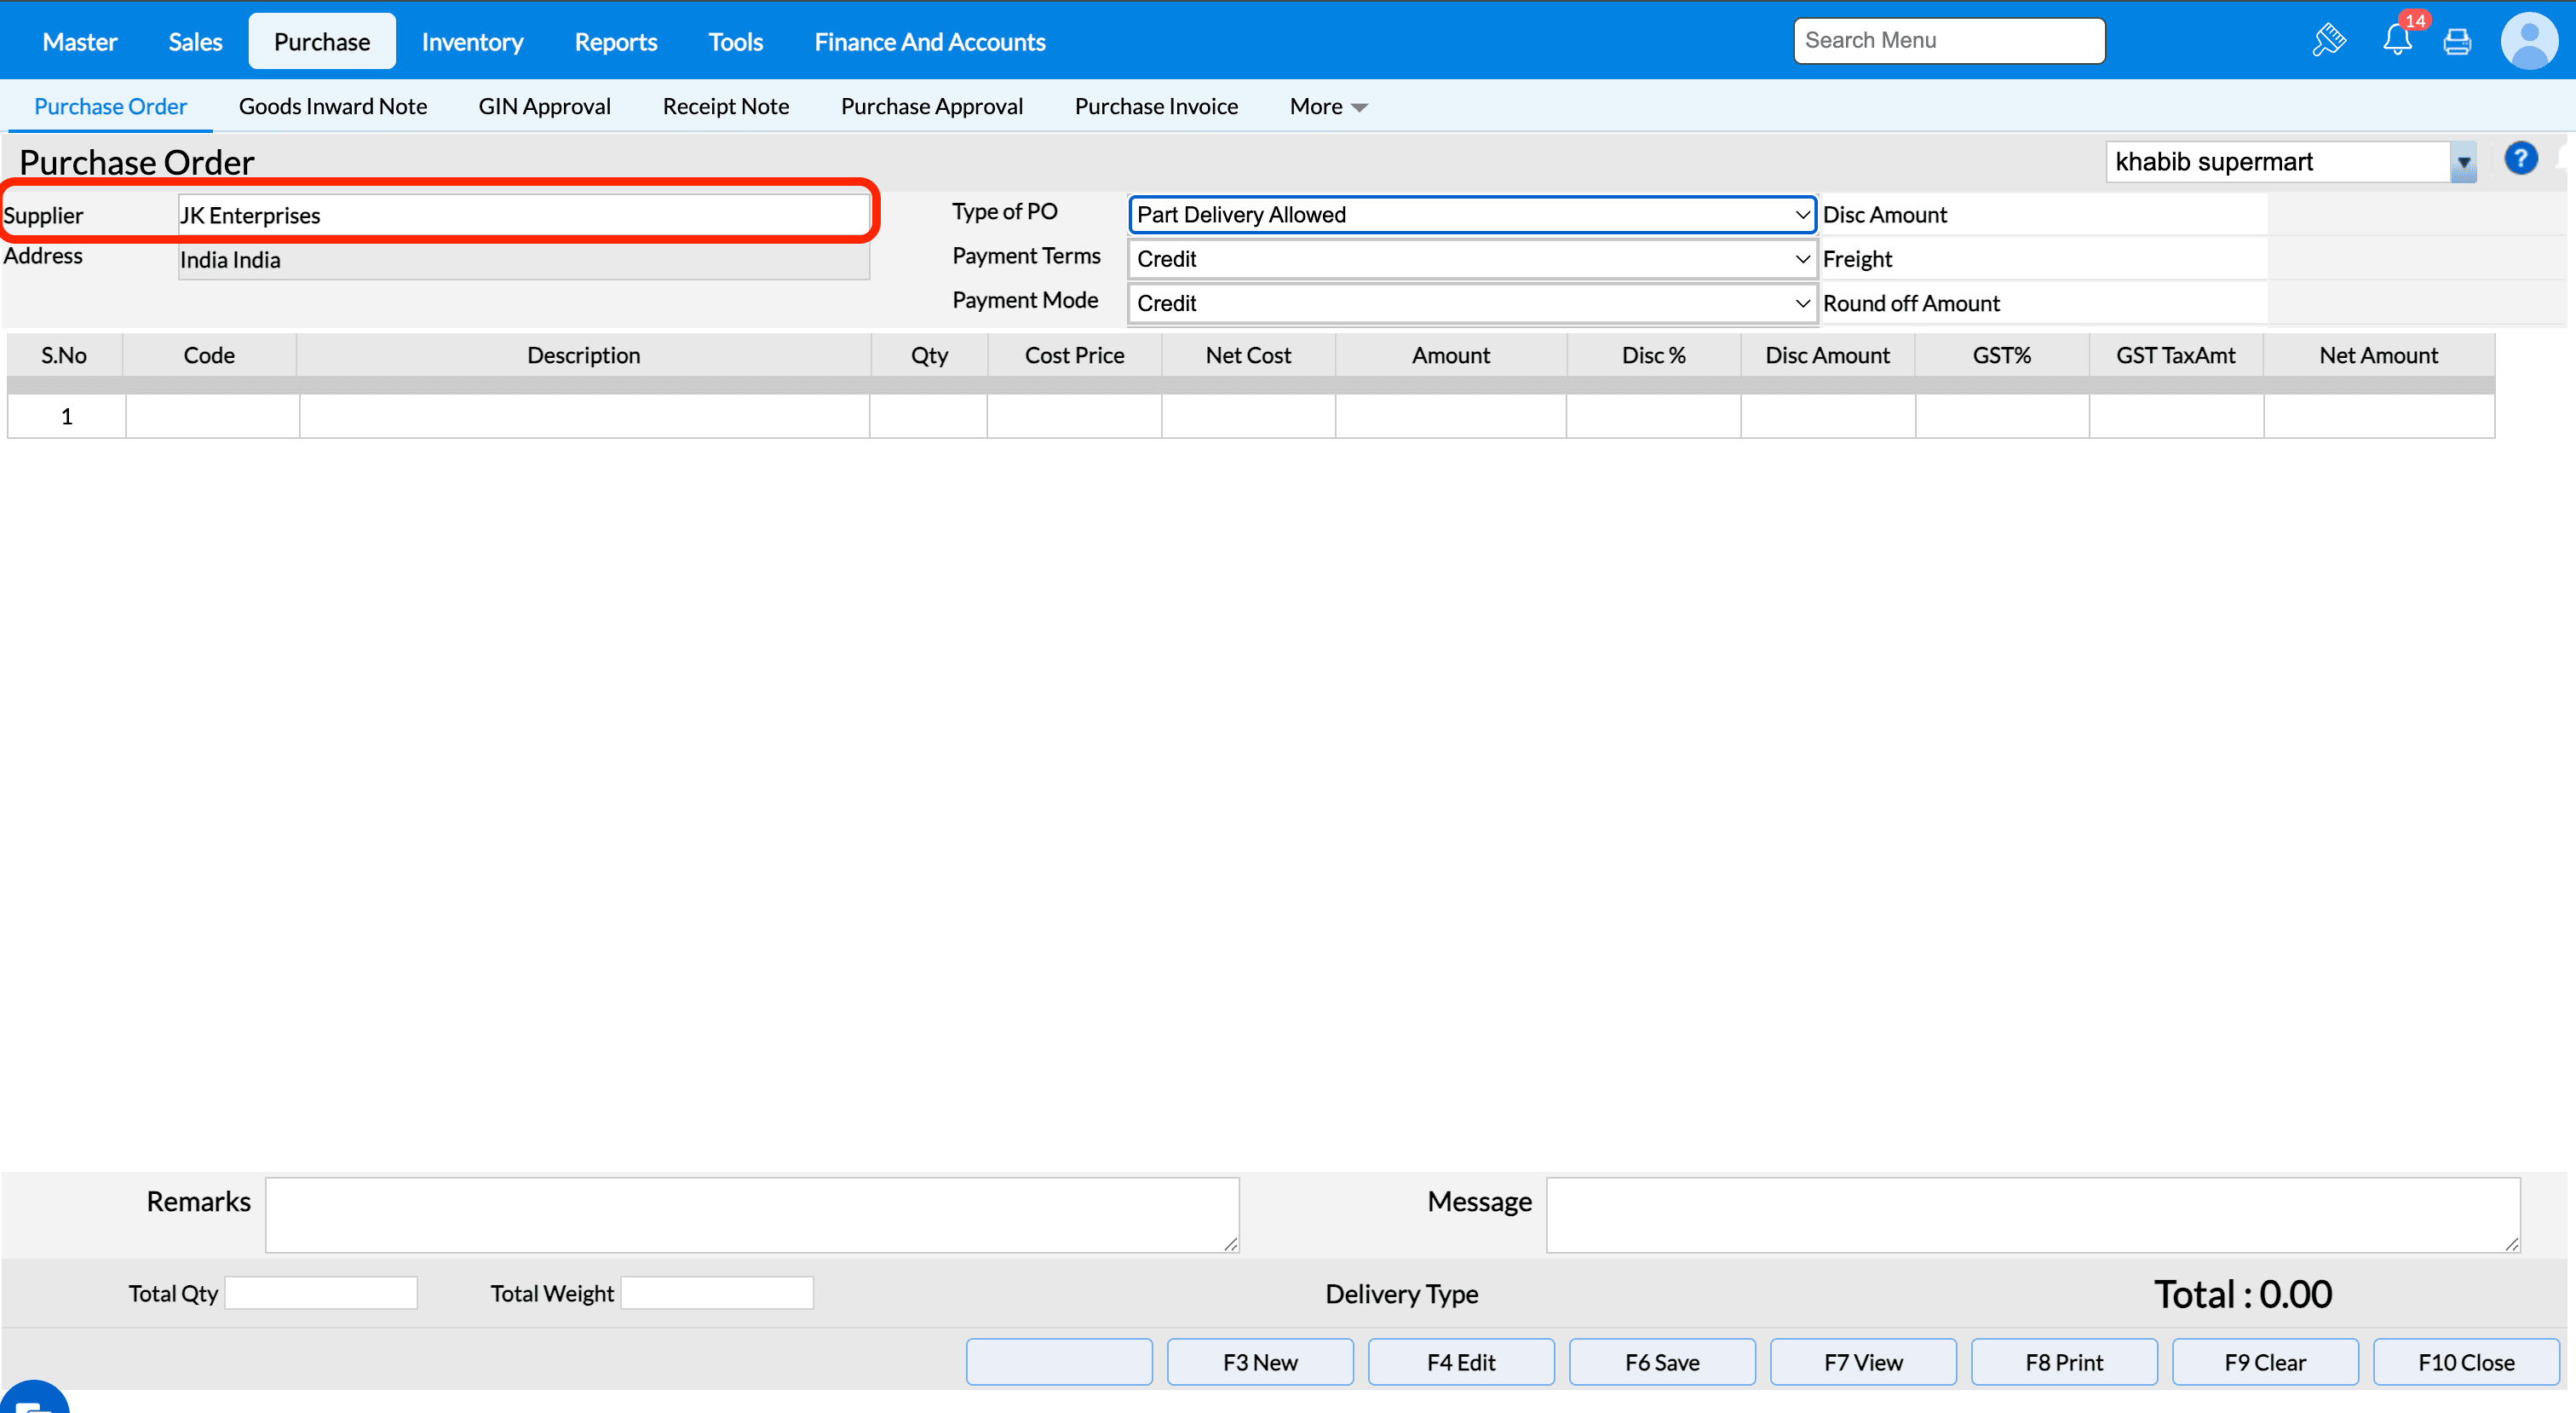Switch to Purchase Invoice tab

tap(1156, 106)
